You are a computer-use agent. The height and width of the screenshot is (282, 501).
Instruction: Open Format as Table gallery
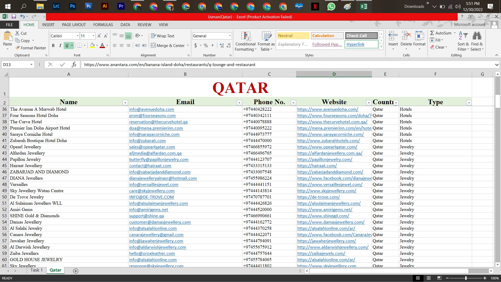266,41
